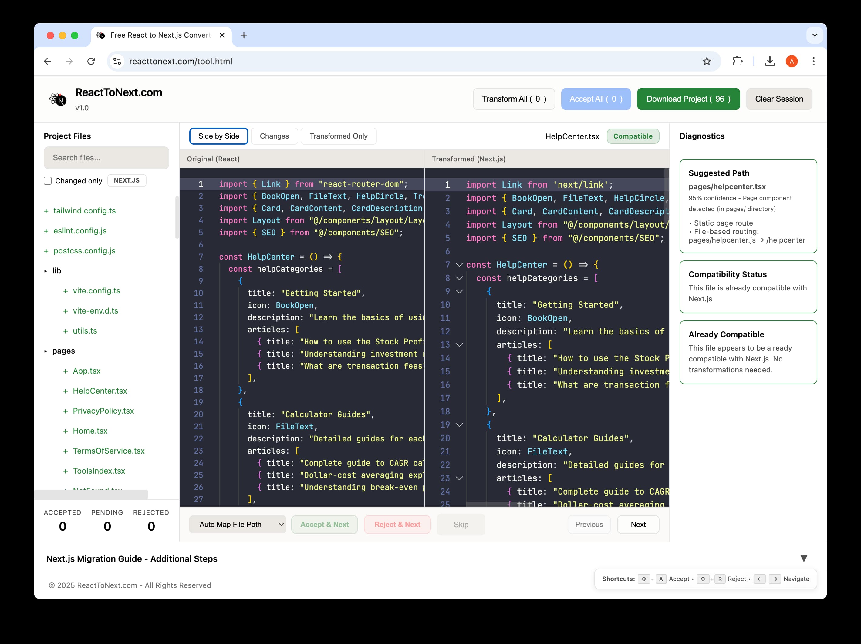Open the browser extensions puzzle icon
The image size is (861, 644).
pyautogui.click(x=738, y=61)
